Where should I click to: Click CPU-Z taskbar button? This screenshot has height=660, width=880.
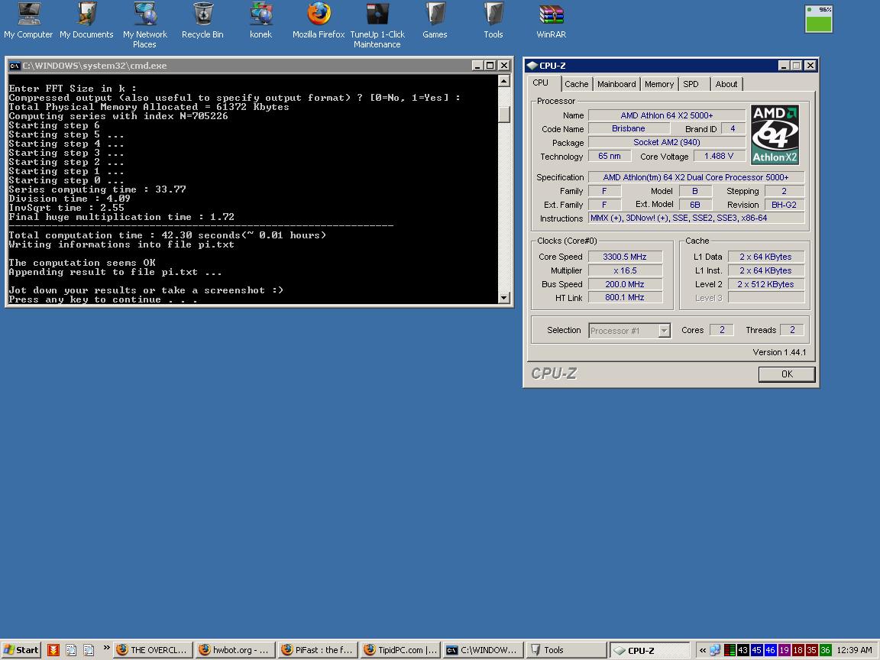(x=649, y=650)
